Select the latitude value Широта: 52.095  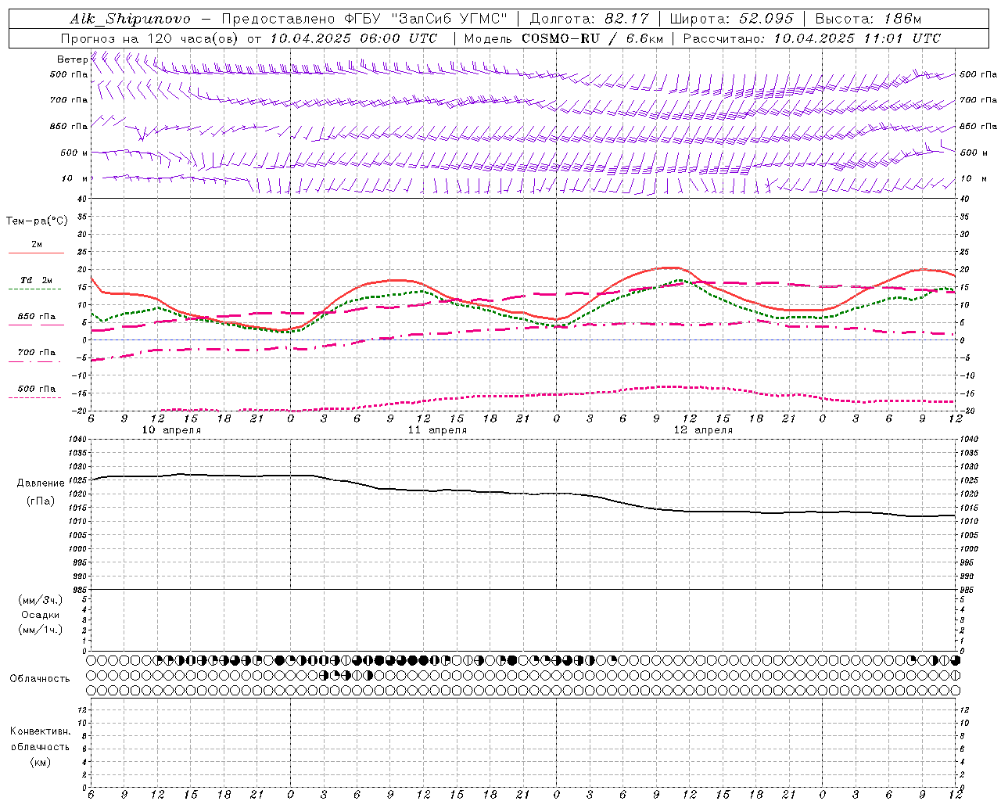732,19
